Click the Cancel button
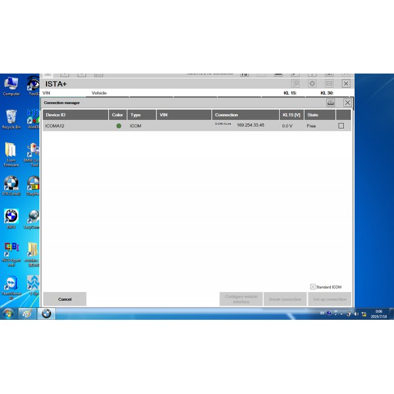This screenshot has height=394, width=394. [x=65, y=299]
